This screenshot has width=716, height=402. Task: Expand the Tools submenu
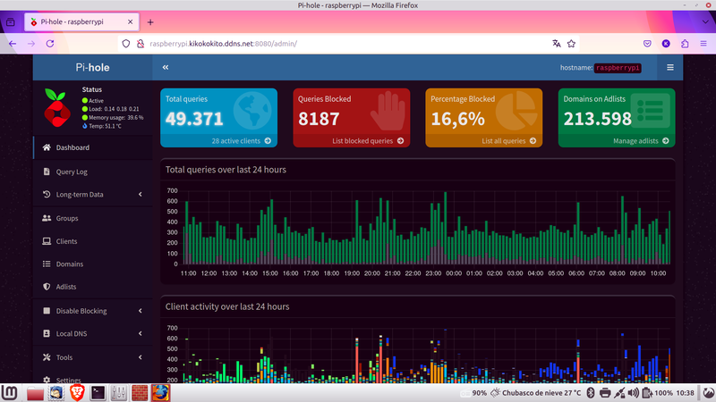[93, 357]
